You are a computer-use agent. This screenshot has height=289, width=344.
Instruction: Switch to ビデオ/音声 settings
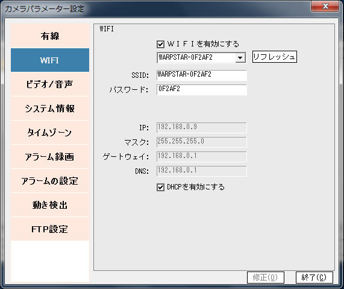50,84
